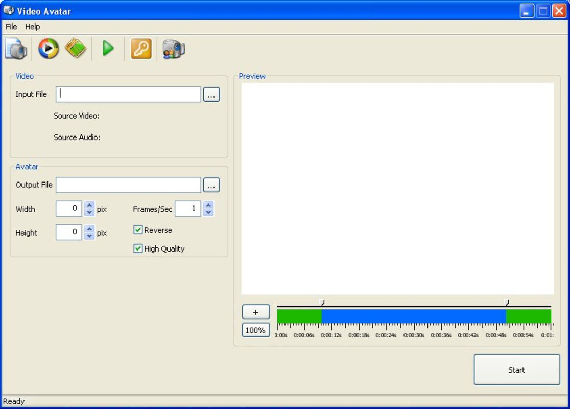The width and height of the screenshot is (570, 409).
Task: Click the right timeline end marker
Action: 506,302
